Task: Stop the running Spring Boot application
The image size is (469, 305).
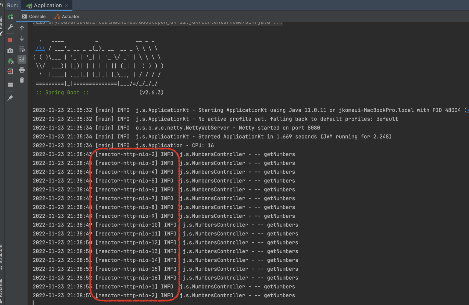Action: (x=10, y=40)
